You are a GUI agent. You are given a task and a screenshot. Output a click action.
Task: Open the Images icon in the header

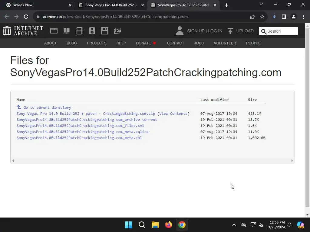pyautogui.click(x=117, y=31)
